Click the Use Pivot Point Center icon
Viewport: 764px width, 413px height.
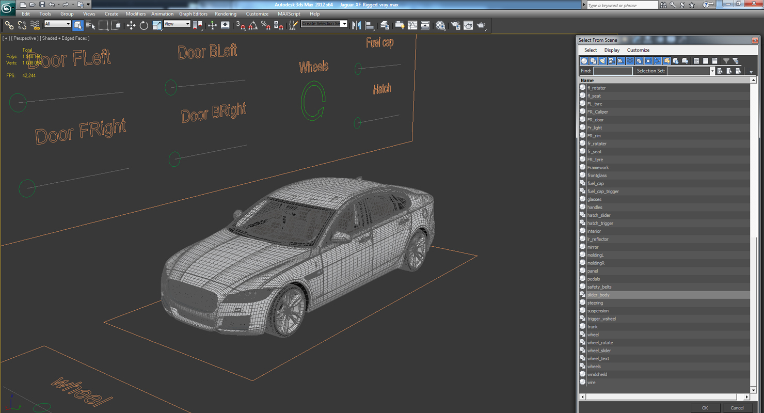[198, 25]
